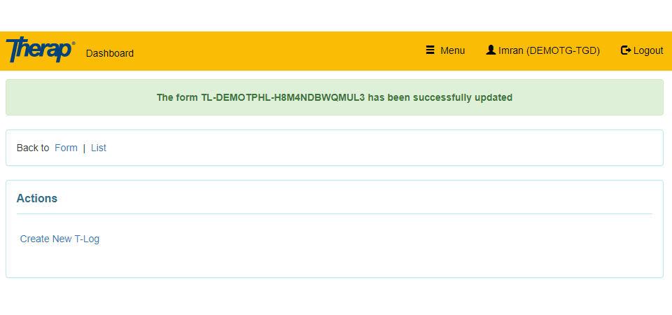672x315 pixels.
Task: Select the Imran (DEMOTG-TGD) user name
Action: tap(549, 50)
